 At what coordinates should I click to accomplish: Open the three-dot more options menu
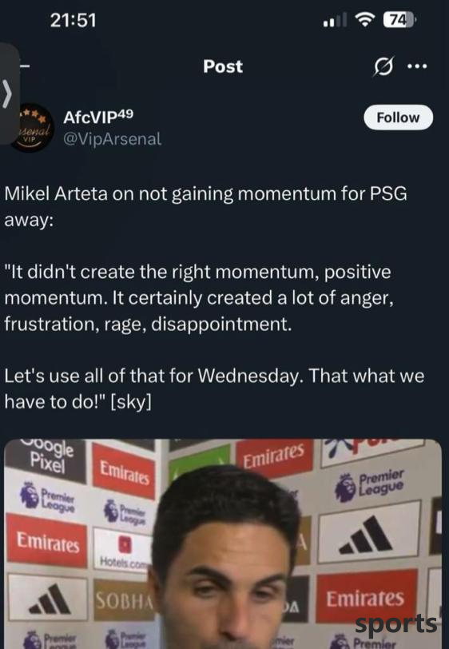click(x=417, y=66)
